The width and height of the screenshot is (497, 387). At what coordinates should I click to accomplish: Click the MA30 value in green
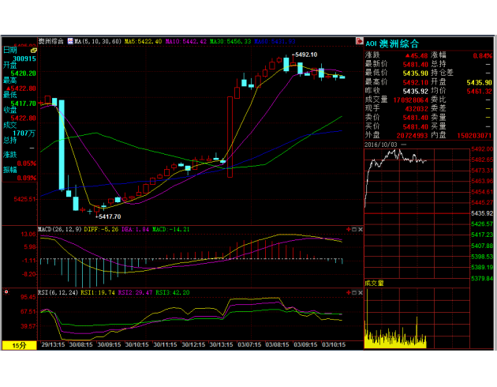click(230, 41)
